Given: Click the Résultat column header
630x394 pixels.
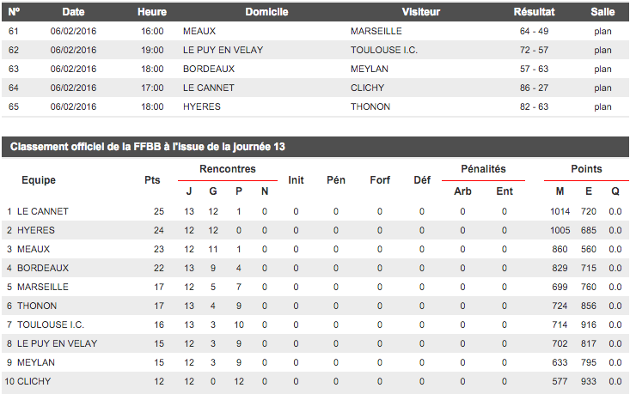Looking at the screenshot, I should 534,12.
